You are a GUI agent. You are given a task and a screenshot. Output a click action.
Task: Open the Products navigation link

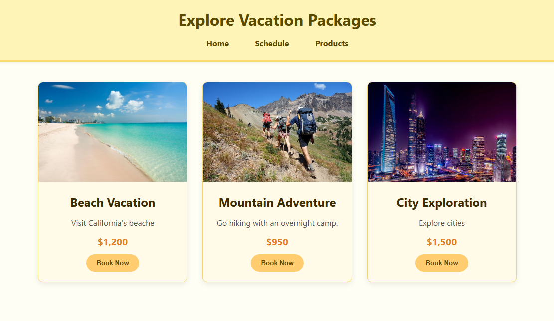click(x=332, y=44)
